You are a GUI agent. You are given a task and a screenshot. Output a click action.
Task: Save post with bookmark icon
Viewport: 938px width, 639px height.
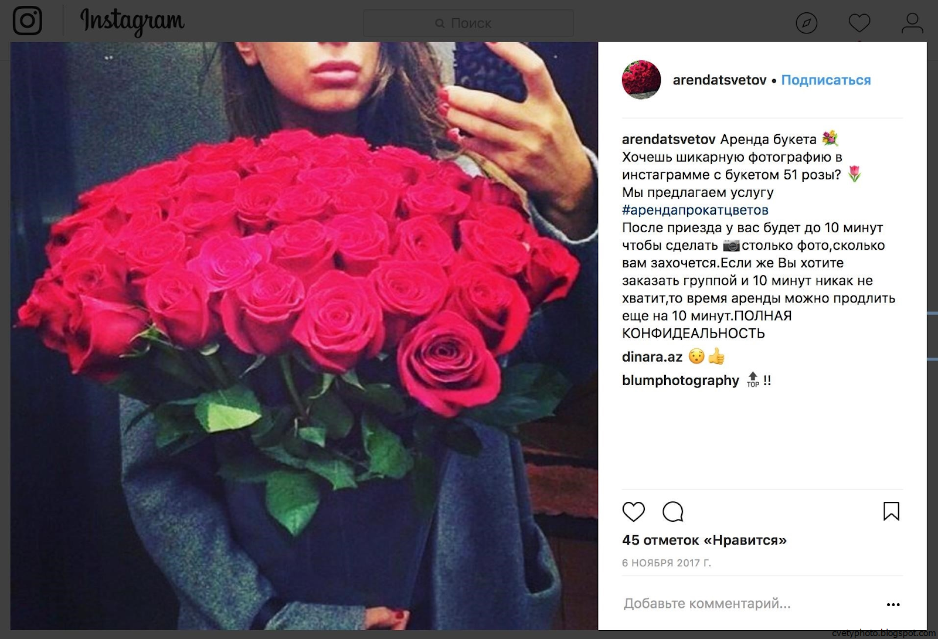tap(891, 511)
